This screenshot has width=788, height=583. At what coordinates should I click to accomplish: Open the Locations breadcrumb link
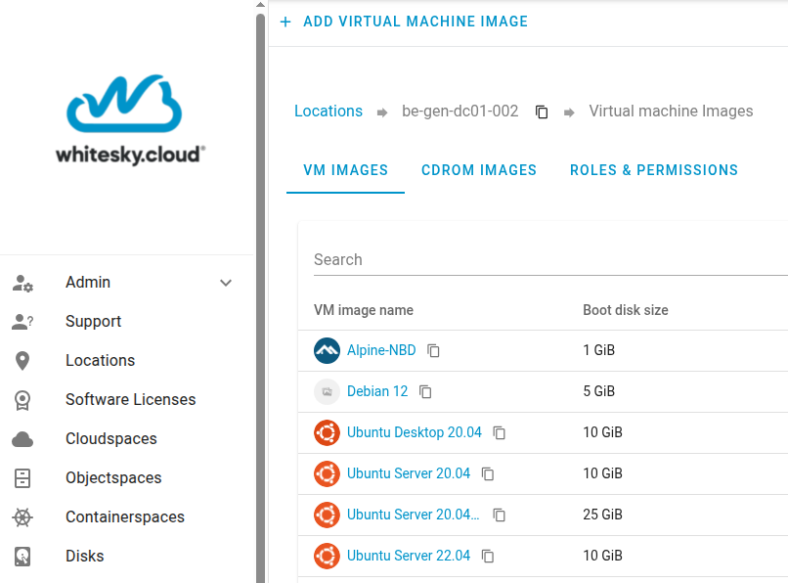328,112
